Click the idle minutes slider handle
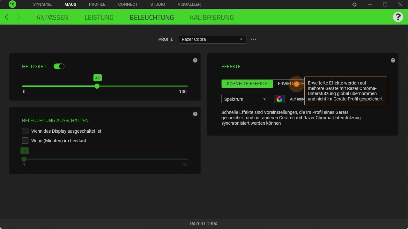 pos(24,159)
